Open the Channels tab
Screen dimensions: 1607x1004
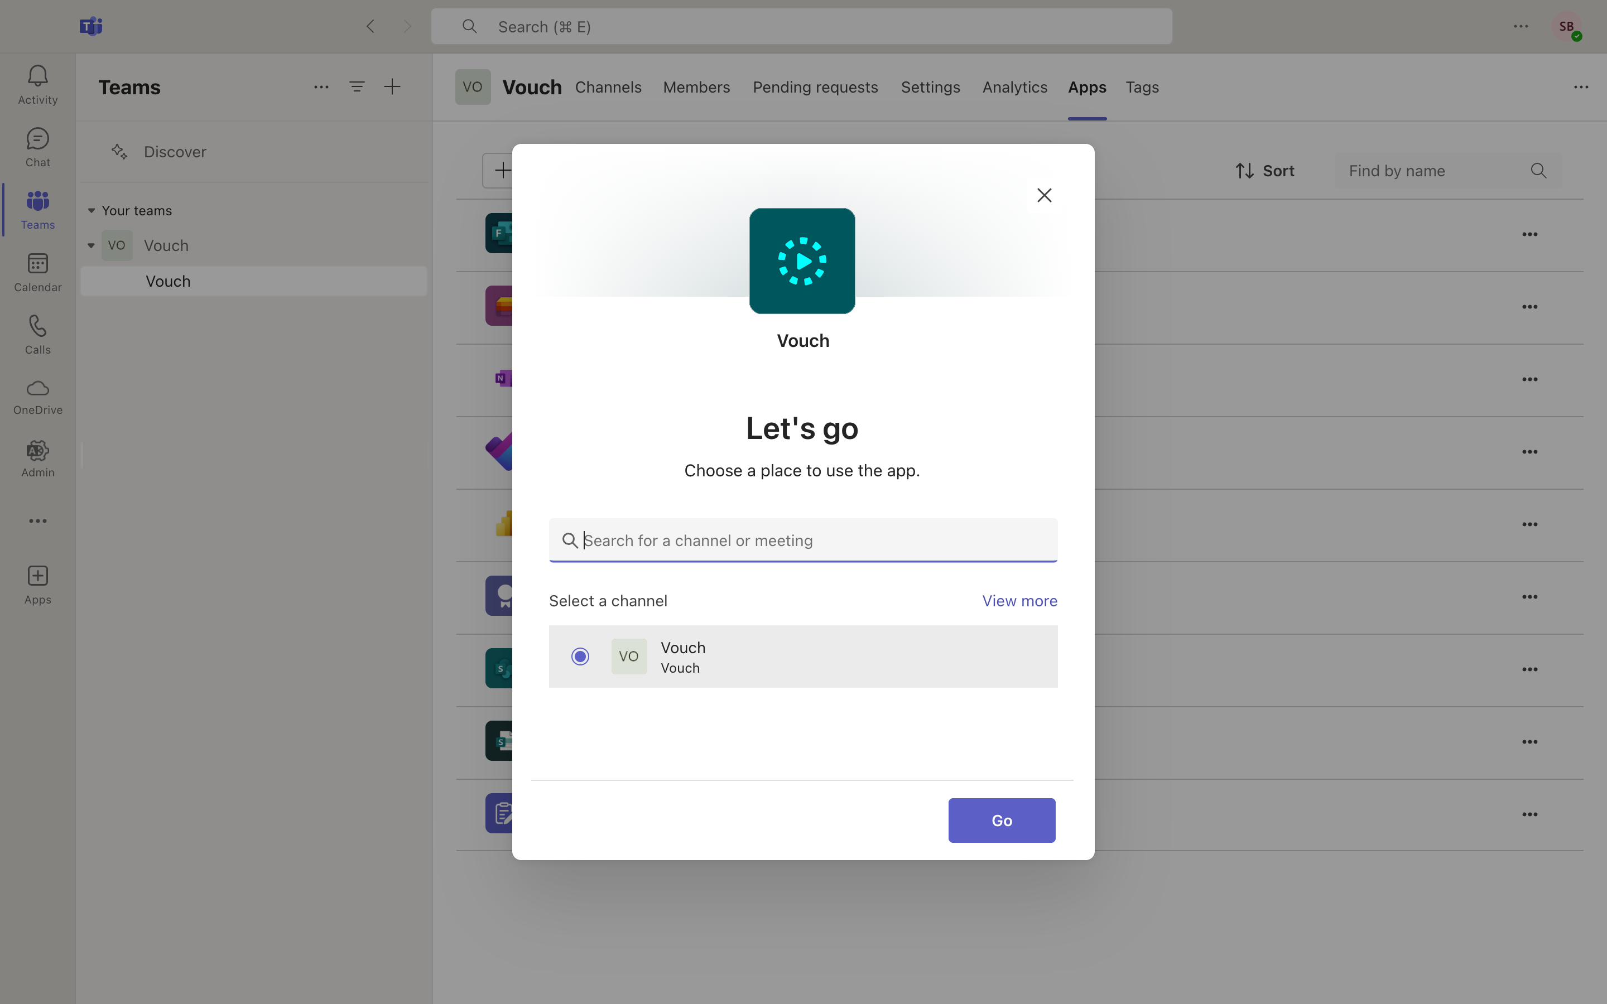coord(608,87)
